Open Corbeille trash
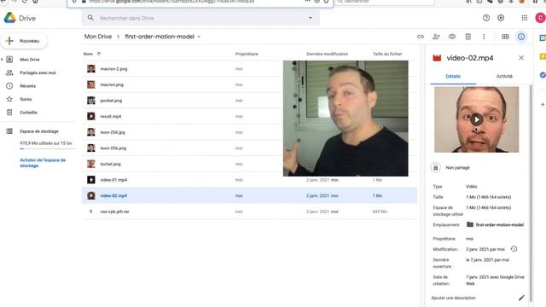The width and height of the screenshot is (546, 307). tap(28, 113)
